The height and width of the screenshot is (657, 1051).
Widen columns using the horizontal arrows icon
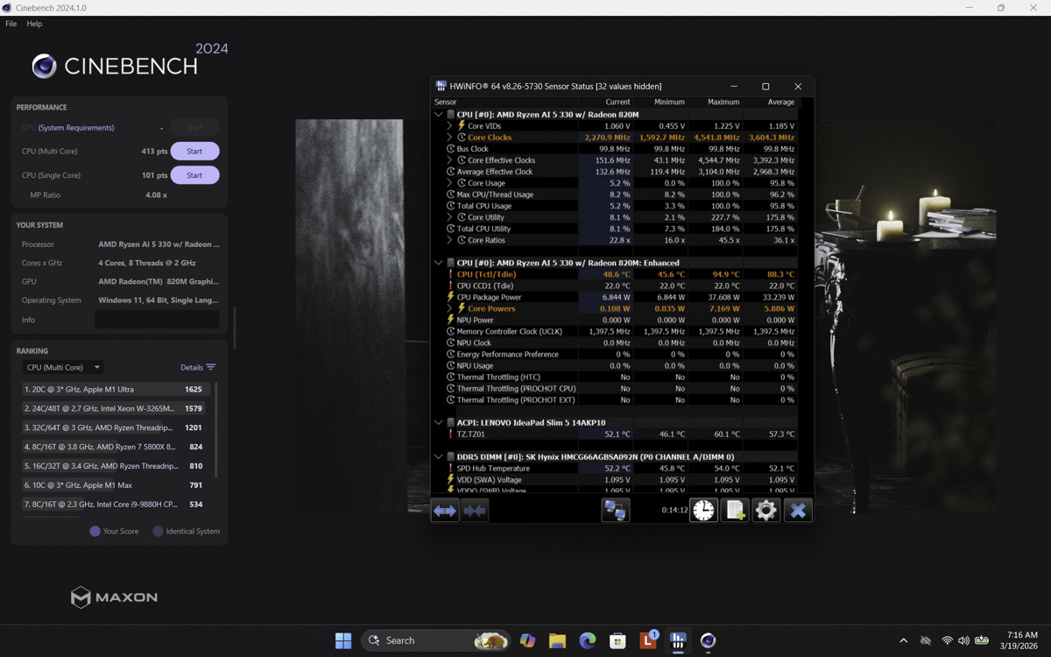pos(444,509)
